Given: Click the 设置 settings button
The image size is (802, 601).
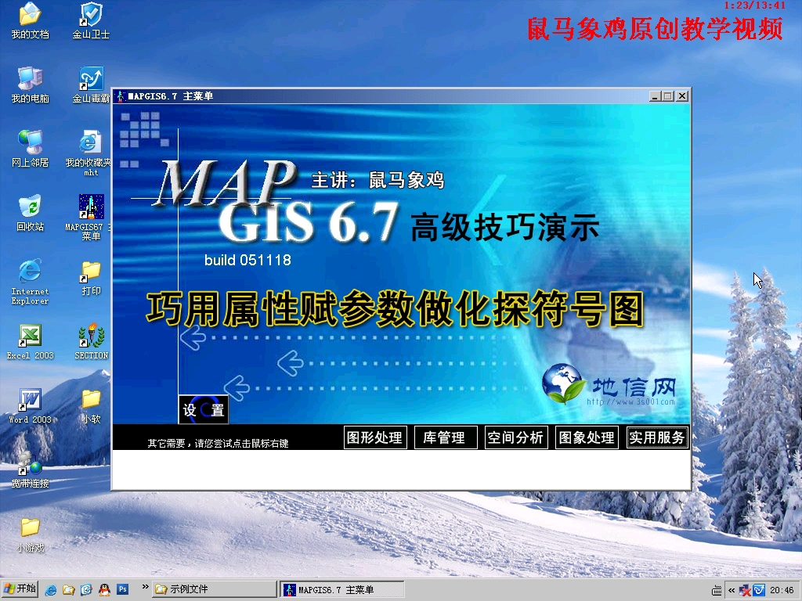Looking at the screenshot, I should click(203, 409).
